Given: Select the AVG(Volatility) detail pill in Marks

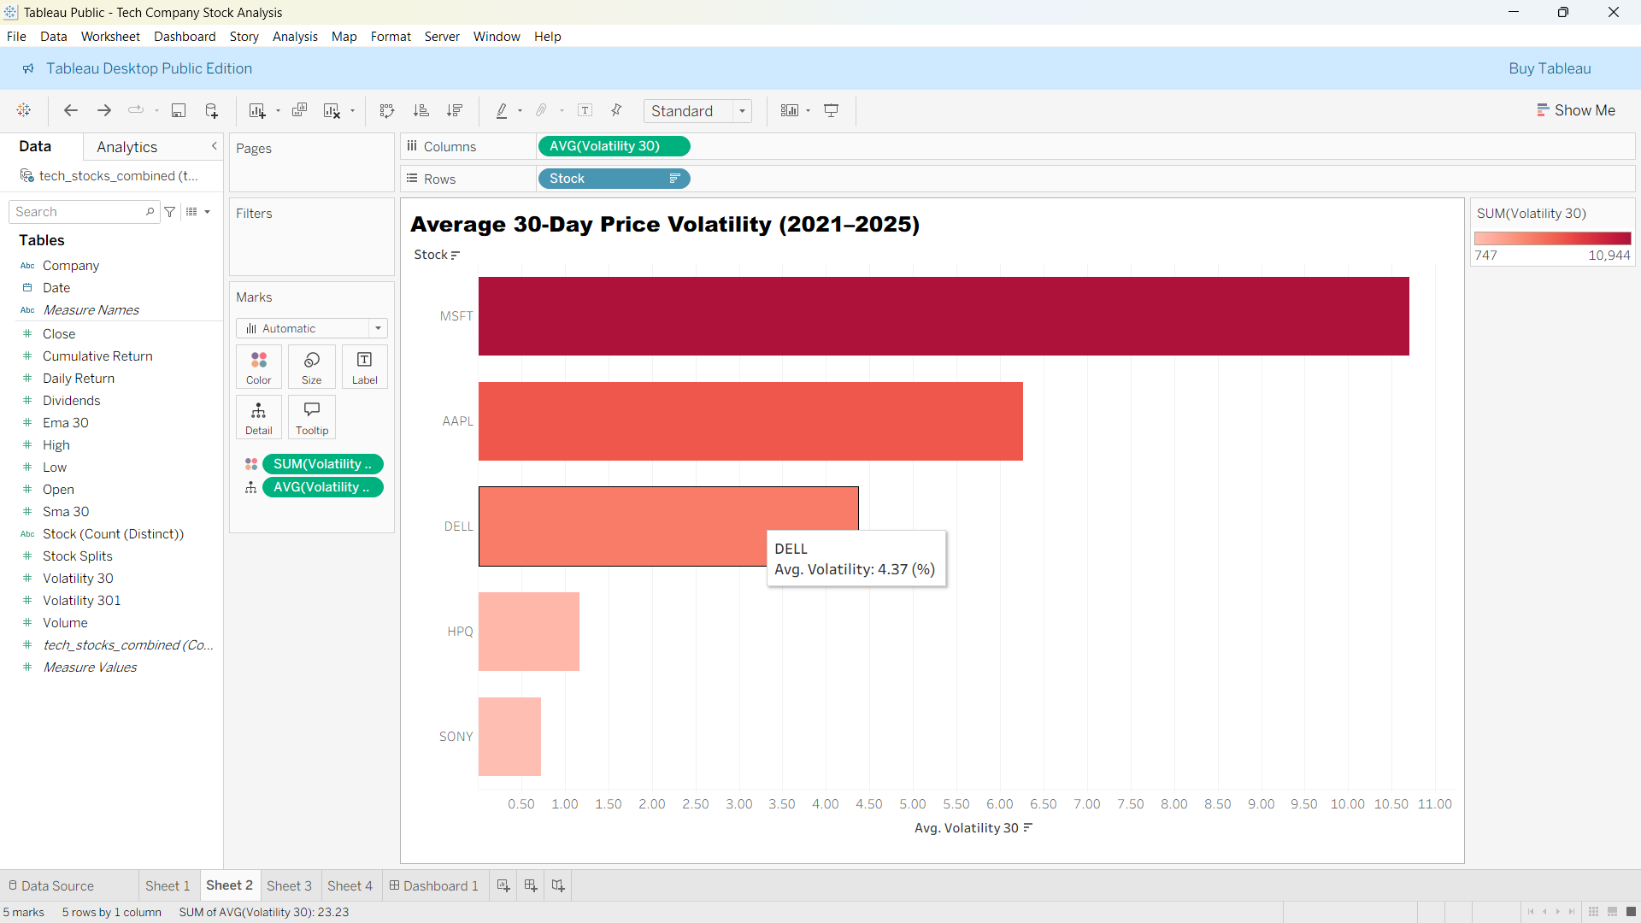Looking at the screenshot, I should coord(323,487).
